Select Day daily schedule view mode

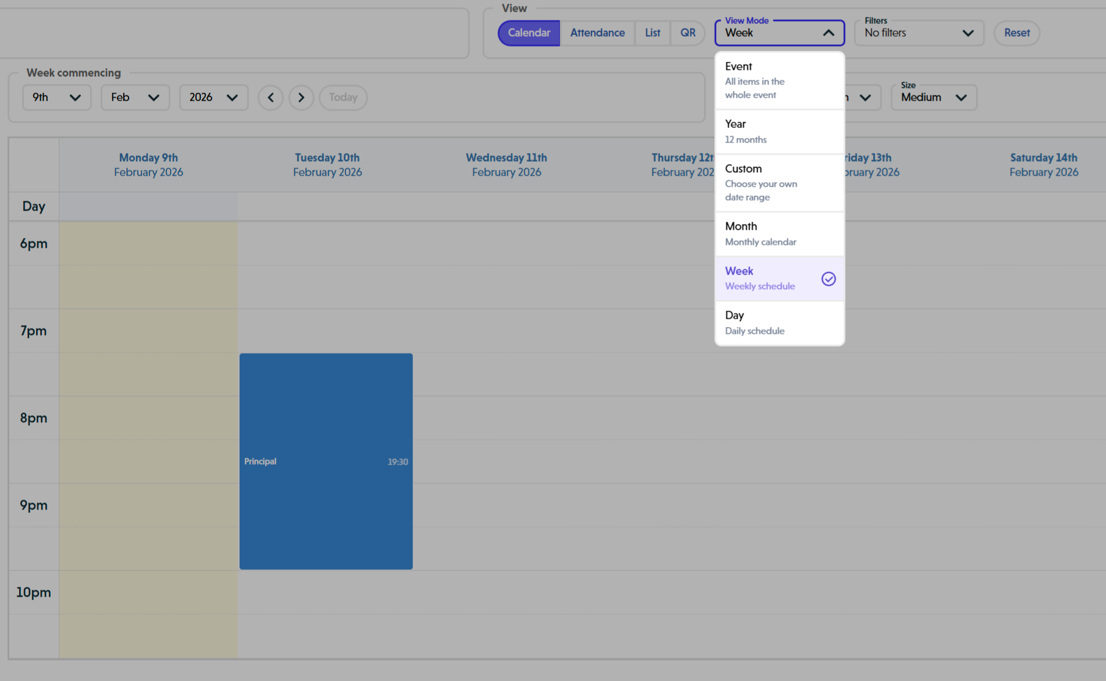tap(768, 322)
